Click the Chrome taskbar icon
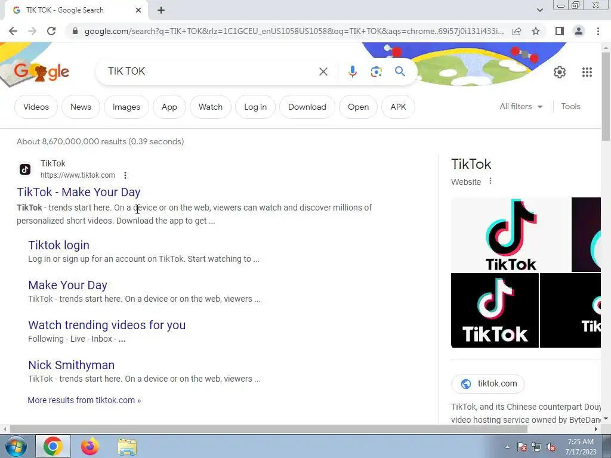The height and width of the screenshot is (458, 611). [53, 446]
